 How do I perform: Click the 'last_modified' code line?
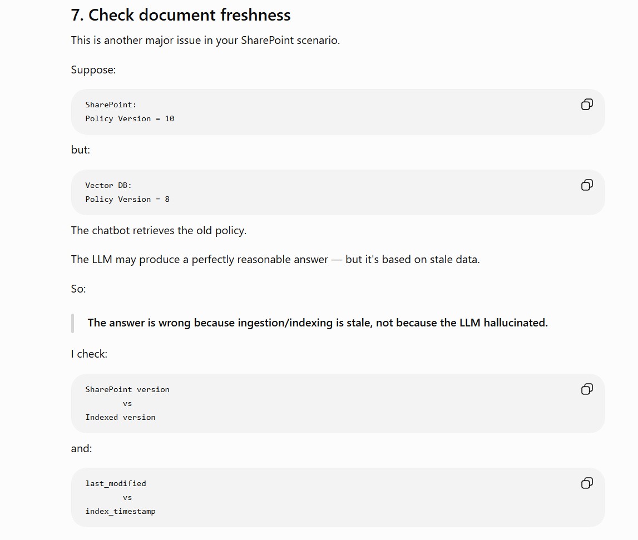116,483
